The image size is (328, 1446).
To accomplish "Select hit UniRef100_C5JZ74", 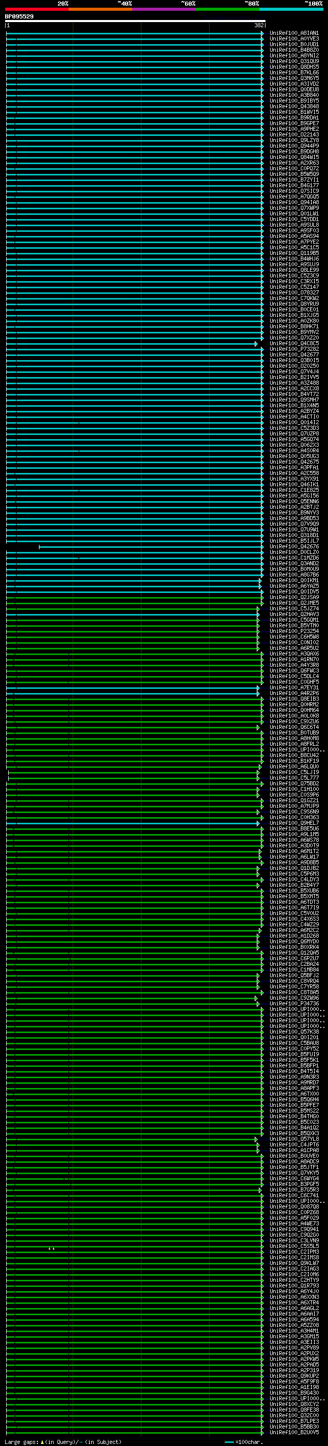I will tap(294, 608).
